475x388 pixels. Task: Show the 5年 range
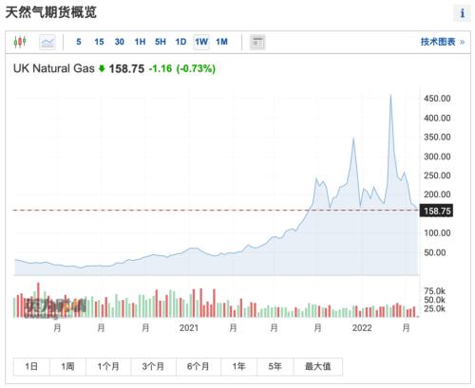pyautogui.click(x=275, y=367)
